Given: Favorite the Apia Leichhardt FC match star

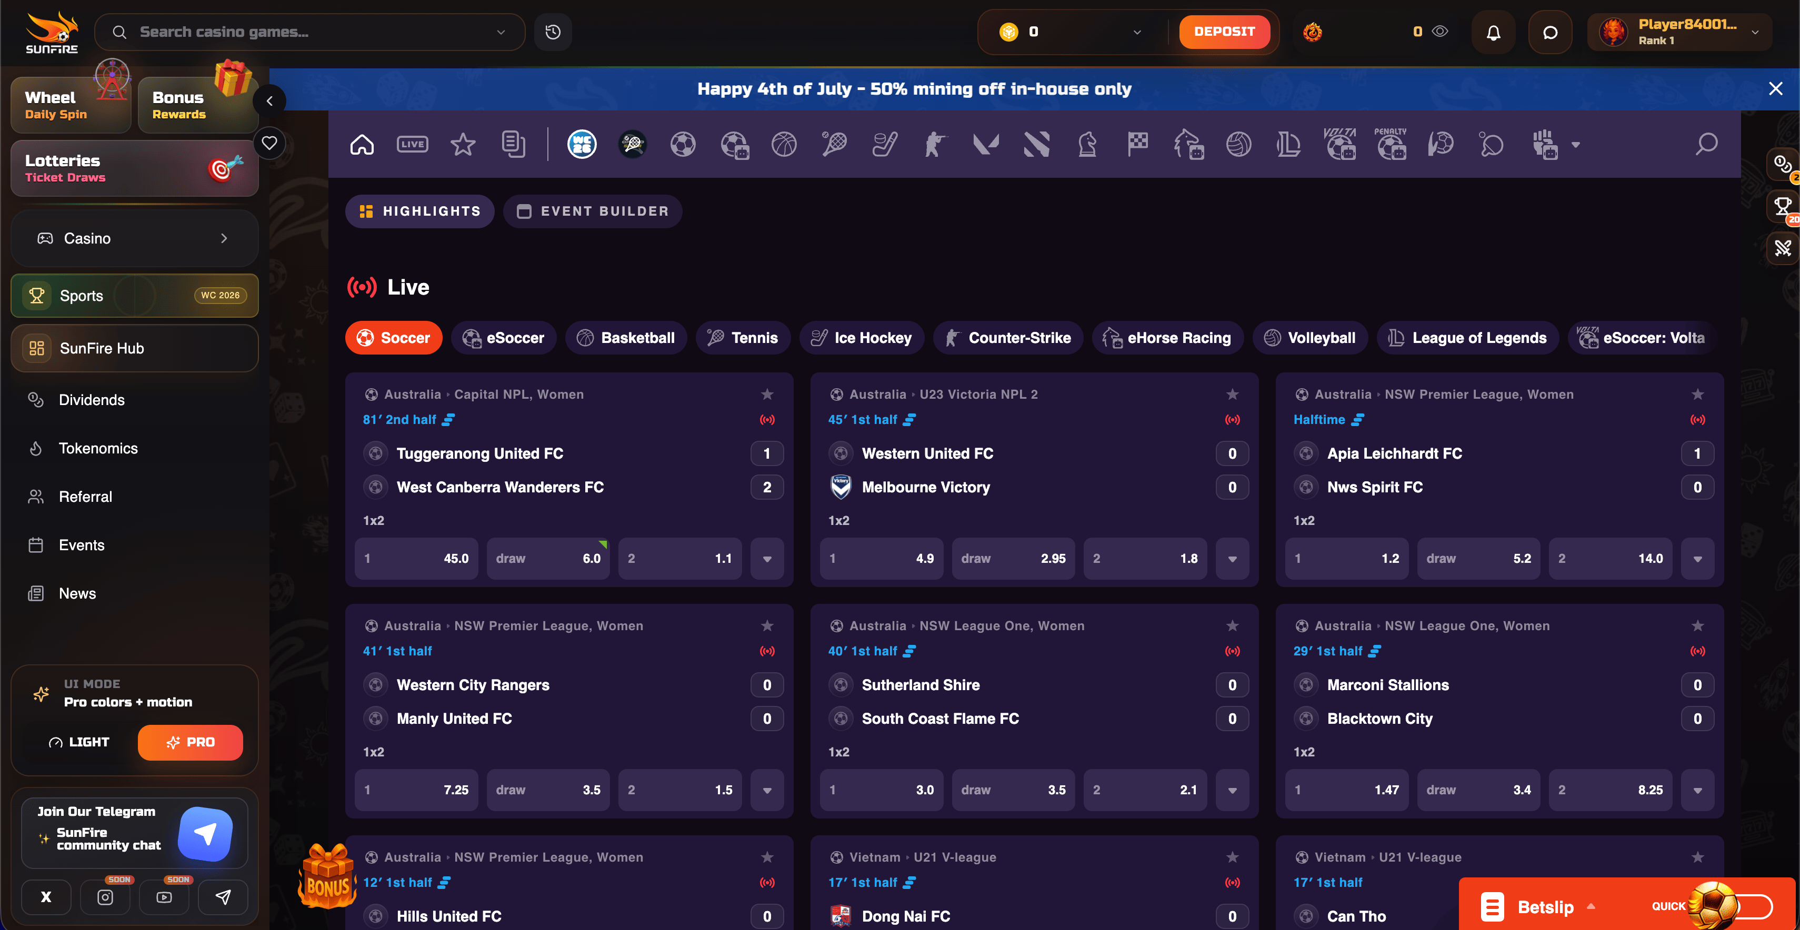Looking at the screenshot, I should (x=1697, y=395).
